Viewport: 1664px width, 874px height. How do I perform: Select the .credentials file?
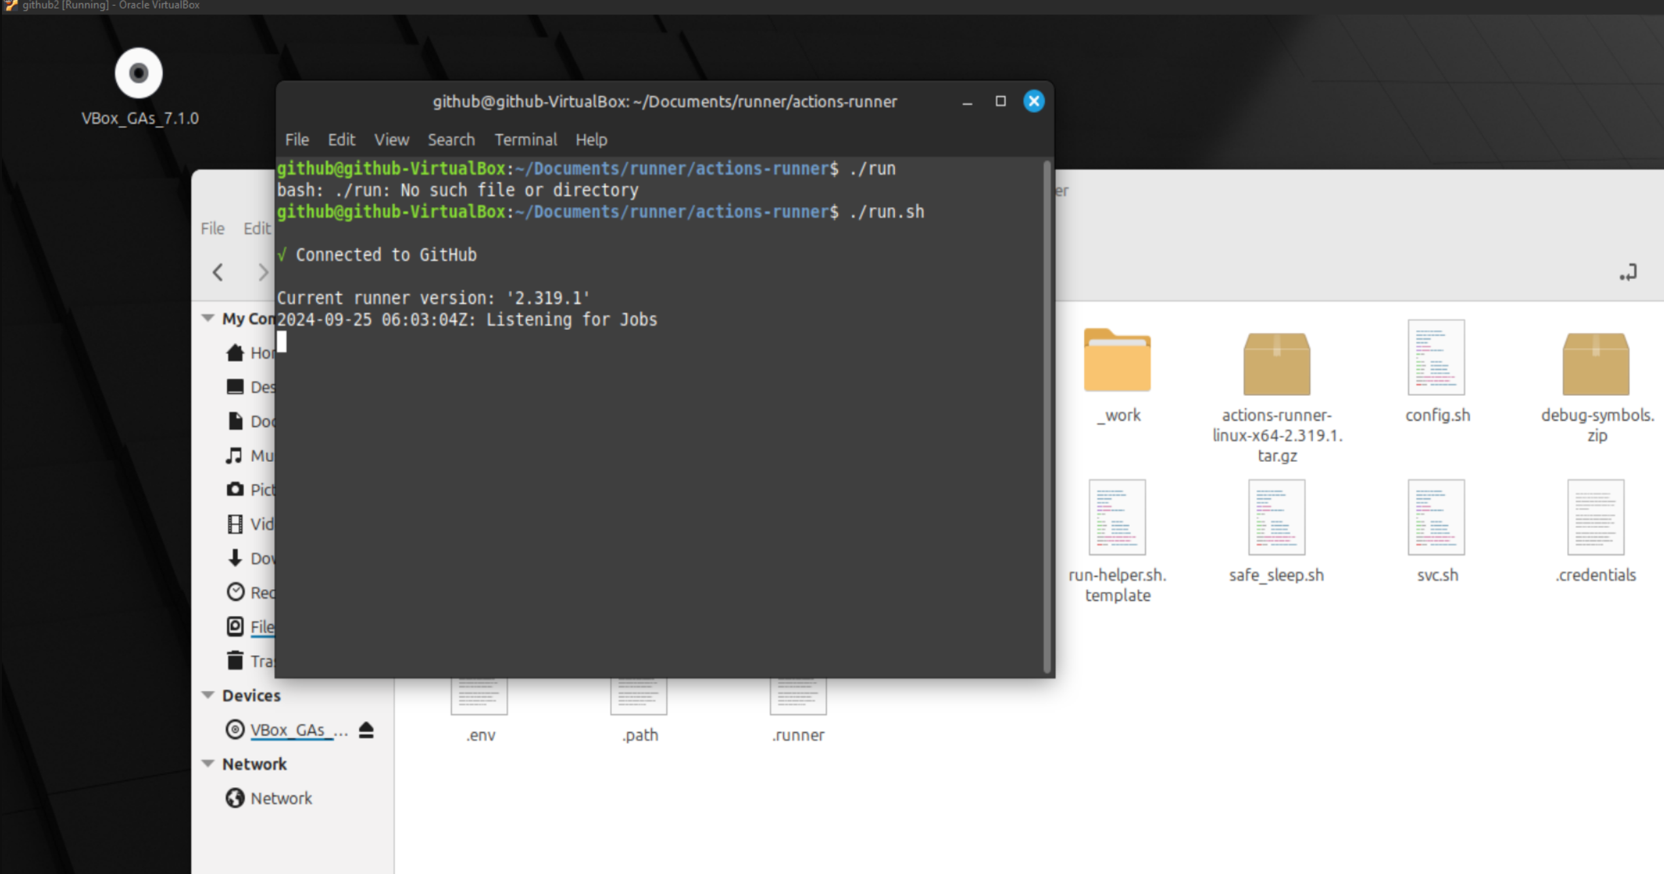click(x=1595, y=517)
